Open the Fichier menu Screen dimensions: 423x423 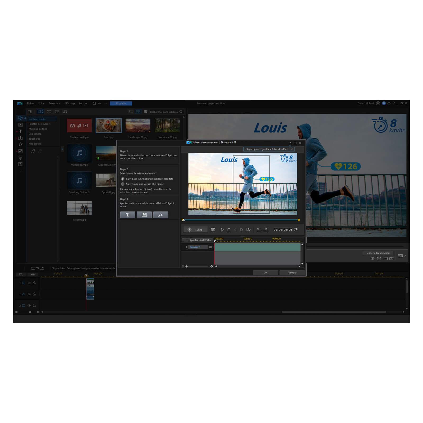[x=31, y=103]
